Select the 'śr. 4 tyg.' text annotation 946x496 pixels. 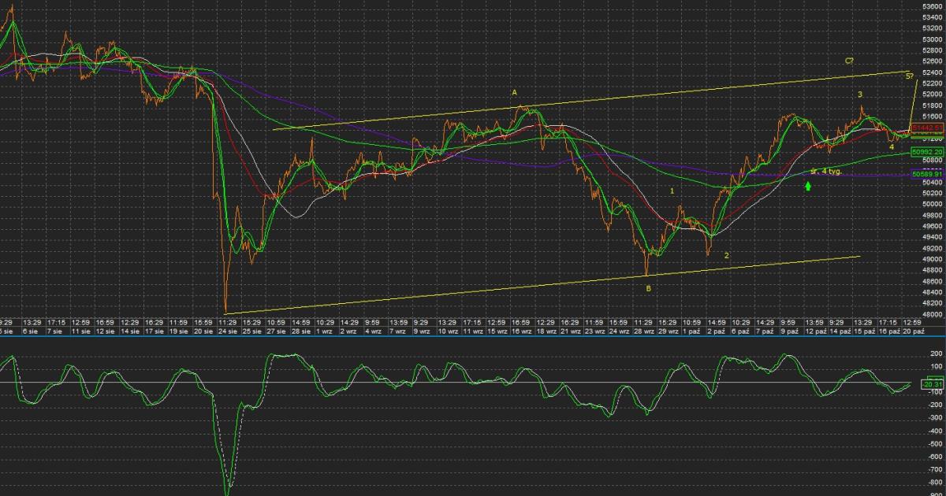click(x=825, y=171)
